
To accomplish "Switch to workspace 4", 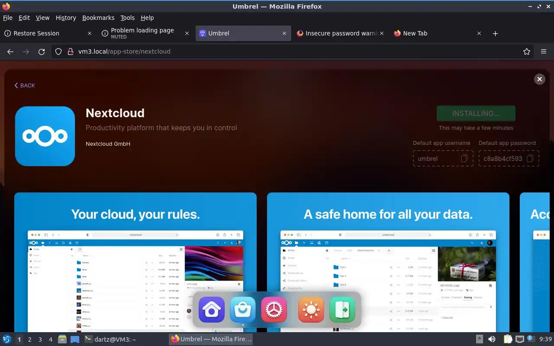I will click(x=51, y=340).
